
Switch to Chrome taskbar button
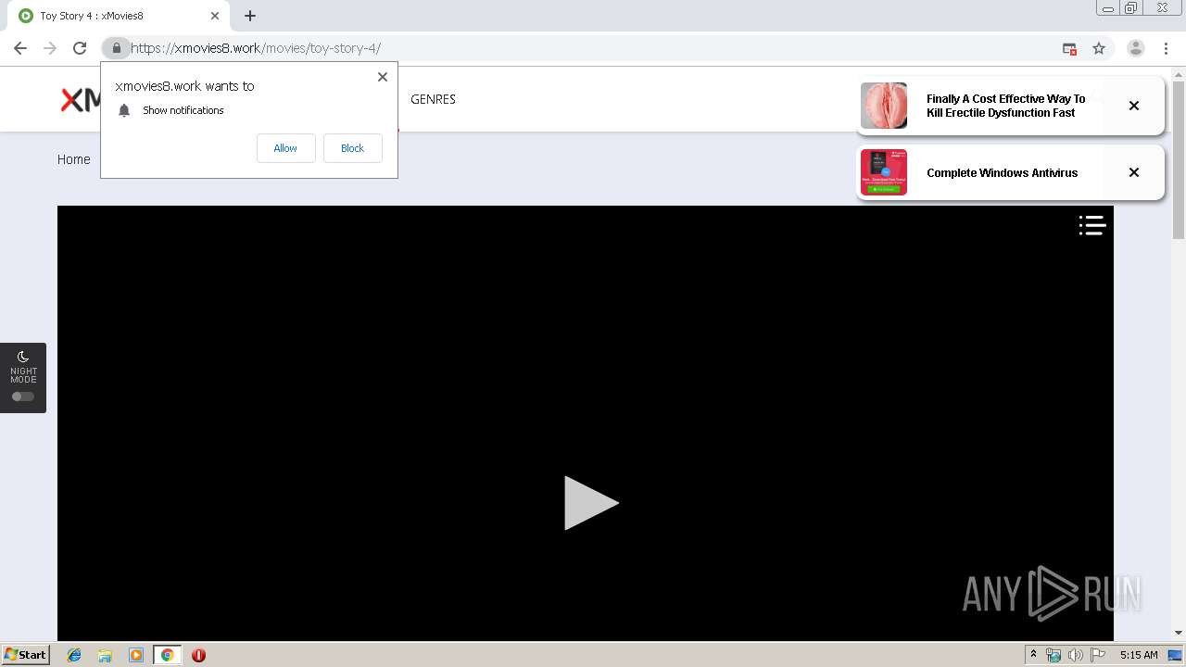167,655
